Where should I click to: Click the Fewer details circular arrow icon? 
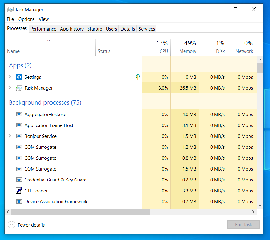click(11, 225)
